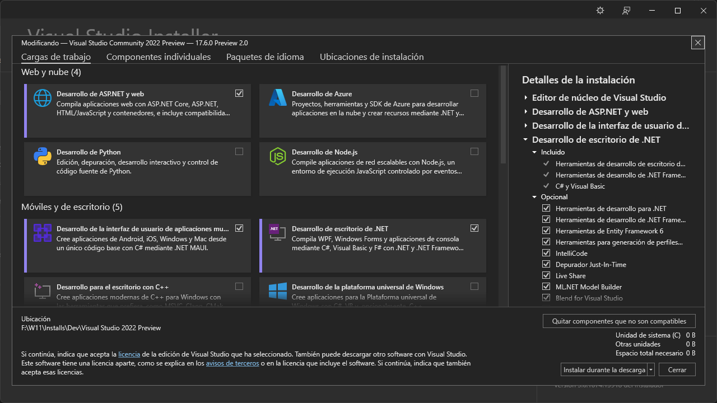717x403 pixels.
Task: Expand Desarrollo de ASP.NET y web details
Action: pos(526,111)
